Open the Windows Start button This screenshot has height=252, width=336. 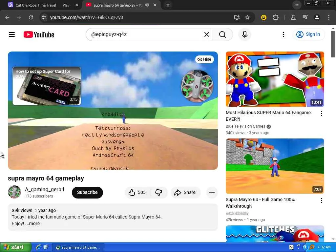[x=16, y=247]
